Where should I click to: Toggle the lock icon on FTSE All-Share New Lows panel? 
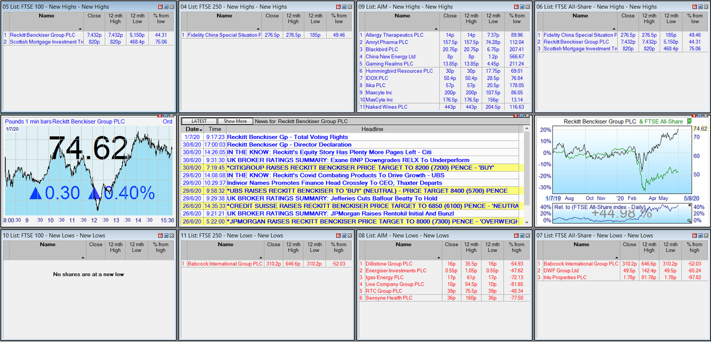pos(693,235)
